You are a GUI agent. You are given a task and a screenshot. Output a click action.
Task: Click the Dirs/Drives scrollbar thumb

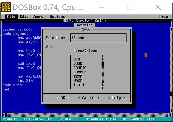tap(103, 64)
